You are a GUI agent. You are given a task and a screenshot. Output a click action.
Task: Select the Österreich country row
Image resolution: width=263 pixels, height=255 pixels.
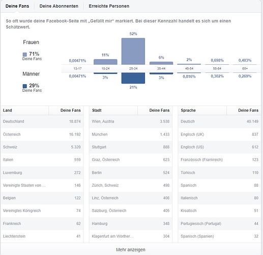pyautogui.click(x=42, y=134)
